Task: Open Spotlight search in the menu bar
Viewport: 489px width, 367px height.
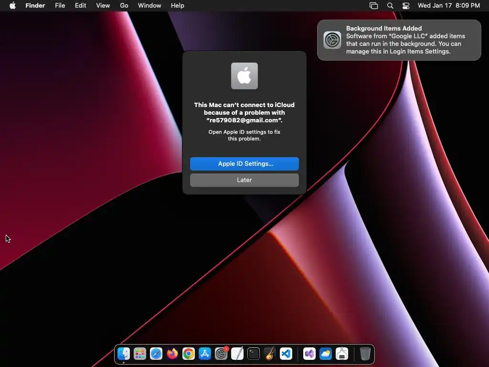Action: [x=390, y=6]
